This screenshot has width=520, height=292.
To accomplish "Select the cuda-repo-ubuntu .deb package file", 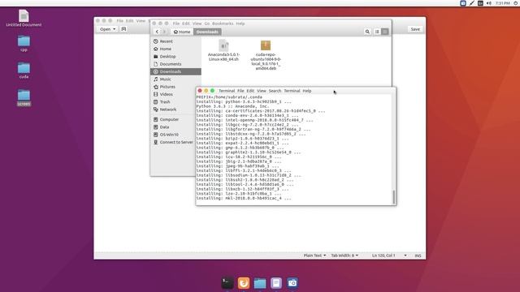I will (x=266, y=55).
